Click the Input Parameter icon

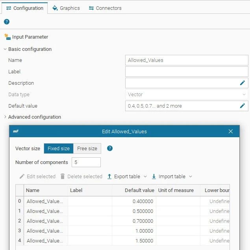pos(7,37)
